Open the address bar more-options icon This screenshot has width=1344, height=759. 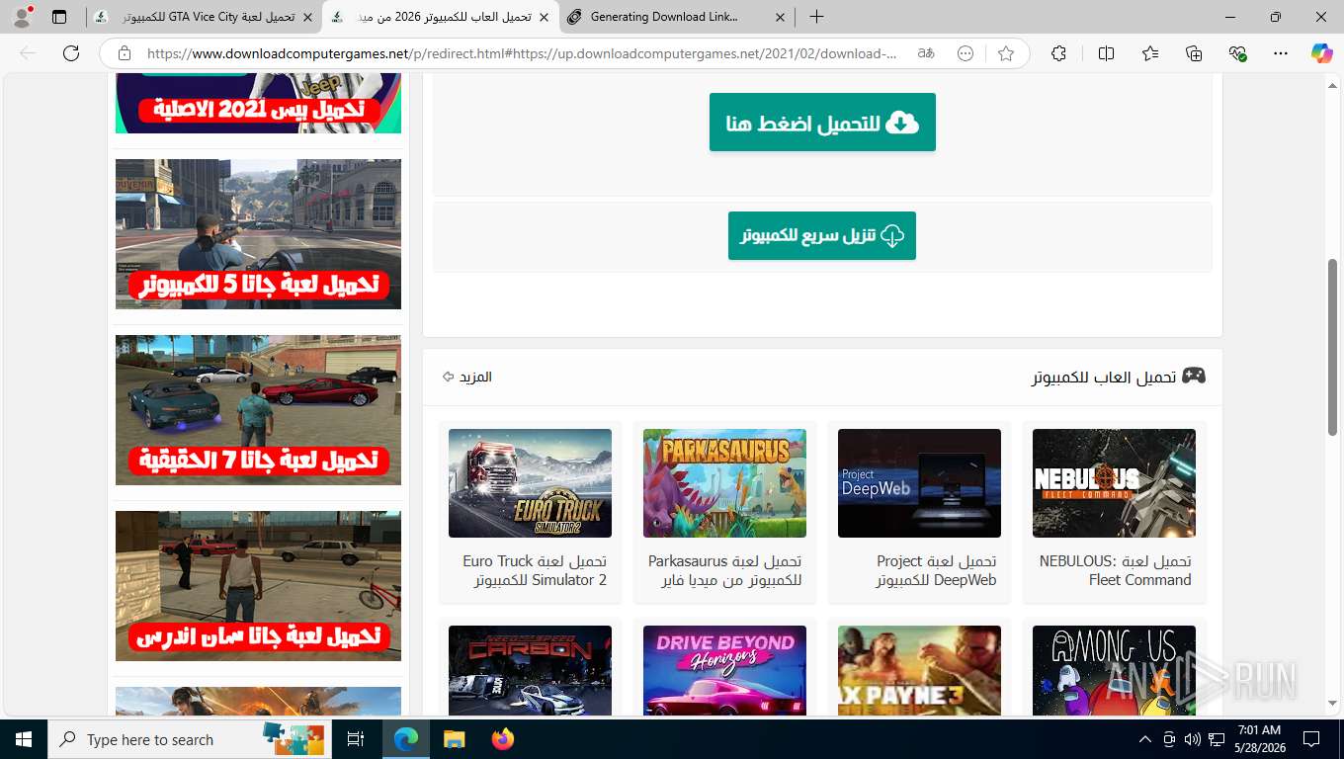tap(966, 53)
